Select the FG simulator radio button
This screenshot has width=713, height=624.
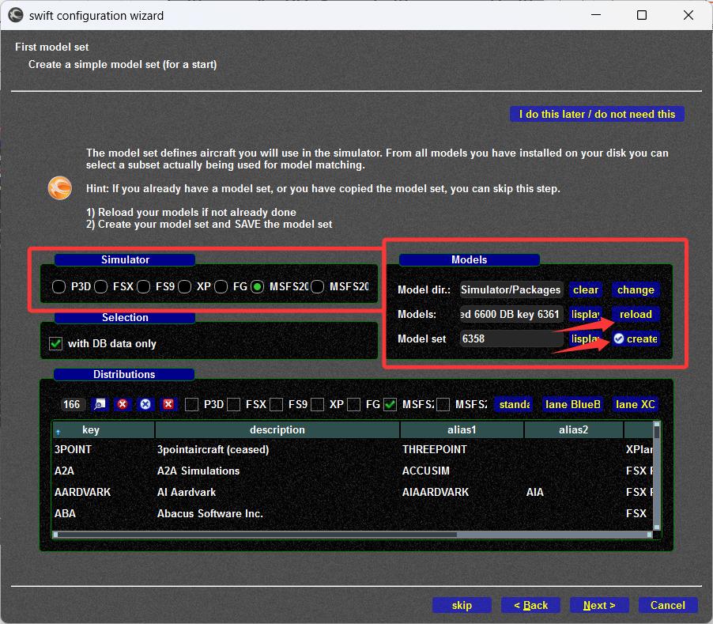(x=221, y=286)
